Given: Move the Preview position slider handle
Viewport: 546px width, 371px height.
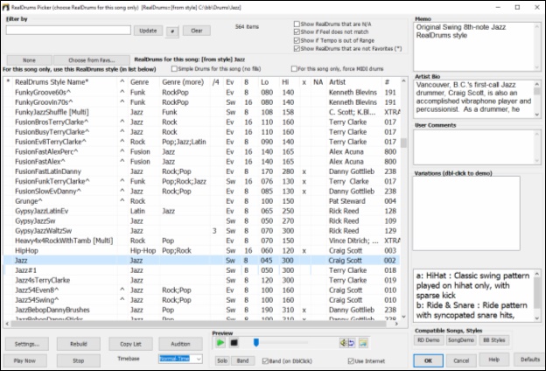Looking at the screenshot, I should pyautogui.click(x=255, y=343).
